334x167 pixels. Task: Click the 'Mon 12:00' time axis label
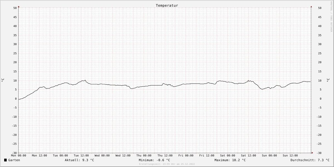[x=40, y=156]
